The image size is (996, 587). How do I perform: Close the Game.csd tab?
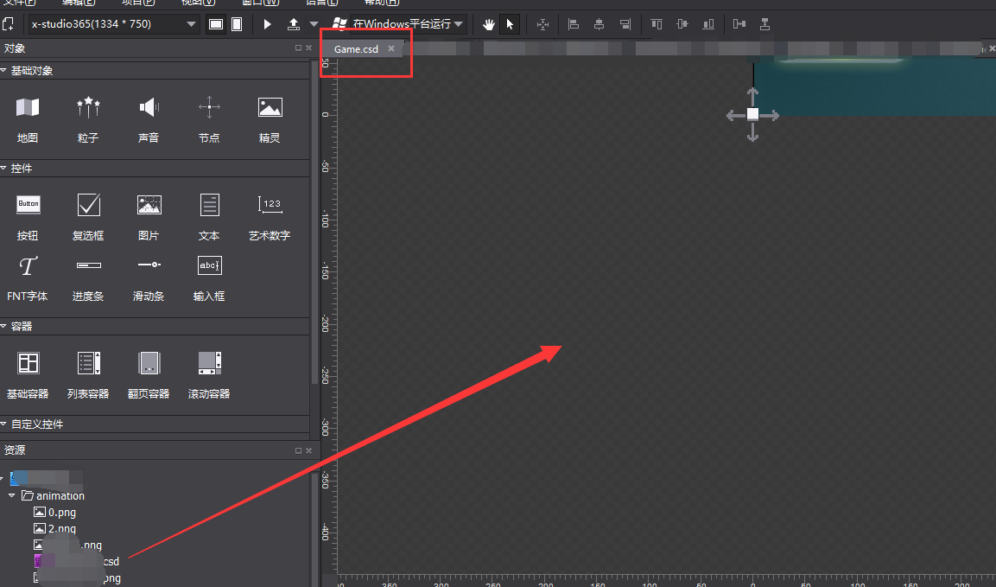(x=391, y=48)
